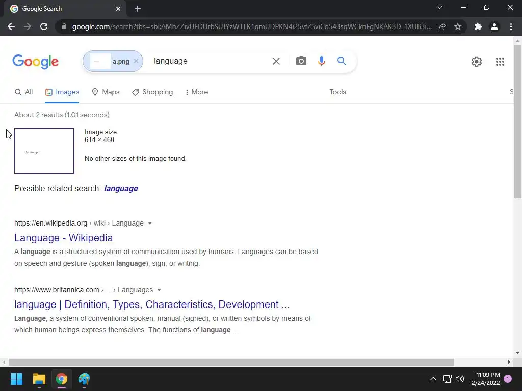View site information via the lock icon
Image resolution: width=522 pixels, height=391 pixels.
[x=64, y=26]
